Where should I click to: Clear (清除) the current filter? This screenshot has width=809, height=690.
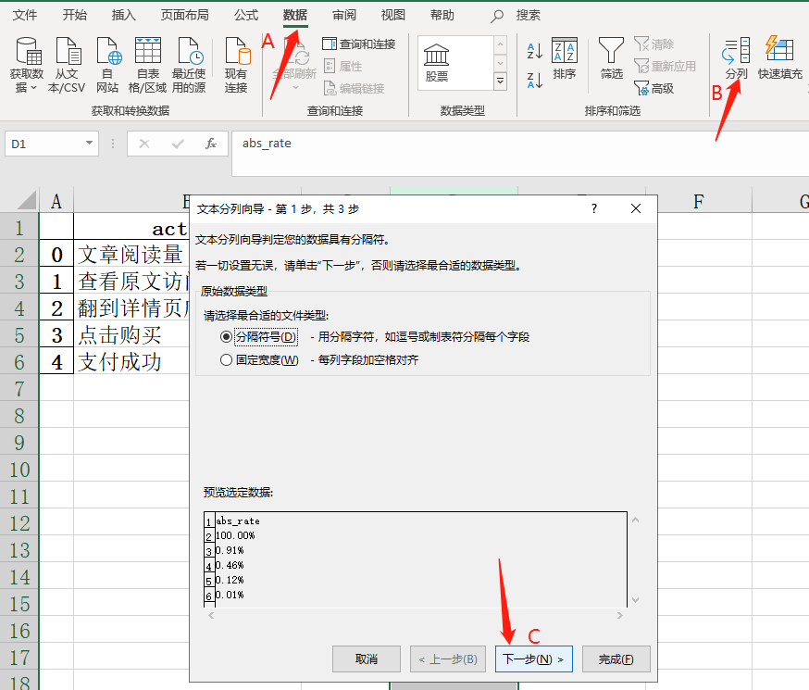(654, 44)
